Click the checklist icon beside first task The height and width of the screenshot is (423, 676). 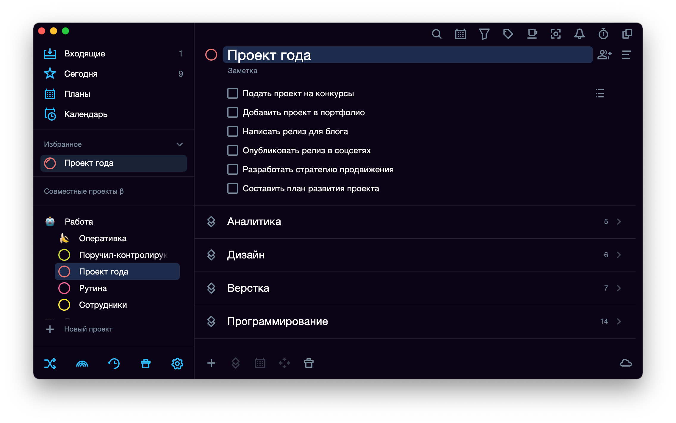(600, 93)
